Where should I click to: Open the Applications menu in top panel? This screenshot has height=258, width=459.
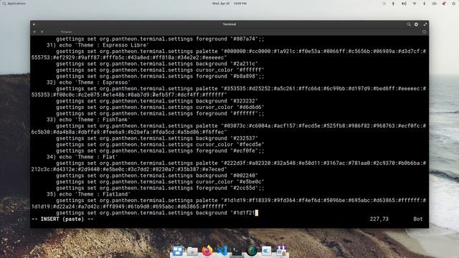pos(14,4)
